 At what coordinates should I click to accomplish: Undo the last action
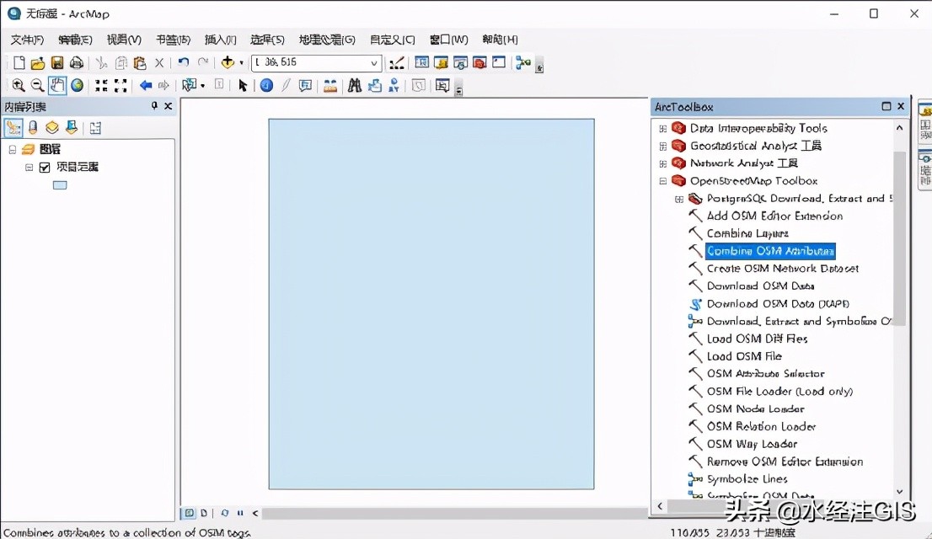coord(184,61)
